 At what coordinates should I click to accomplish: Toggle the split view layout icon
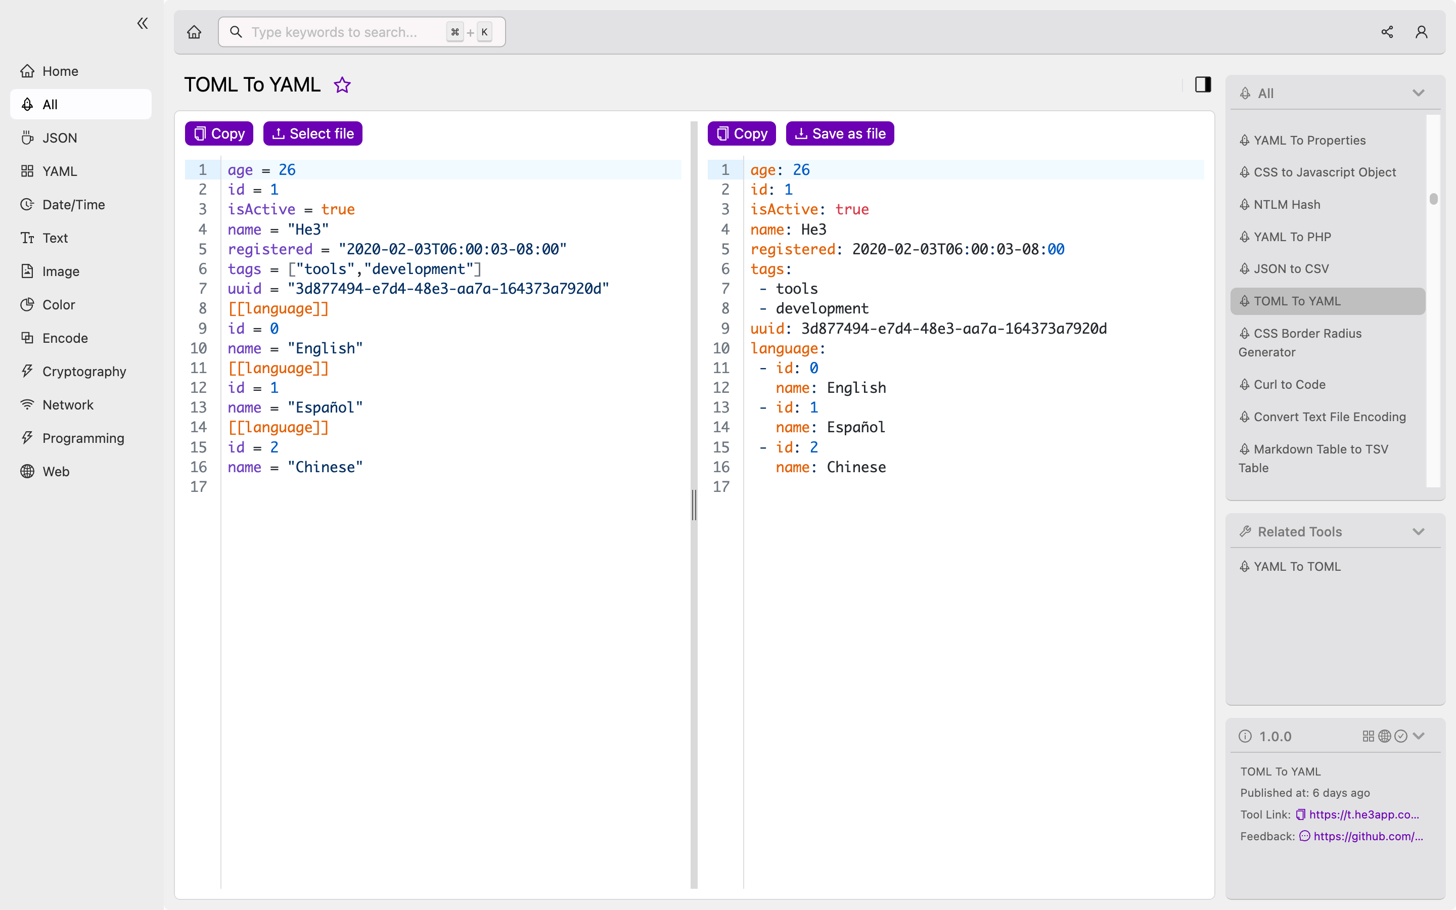(1203, 85)
